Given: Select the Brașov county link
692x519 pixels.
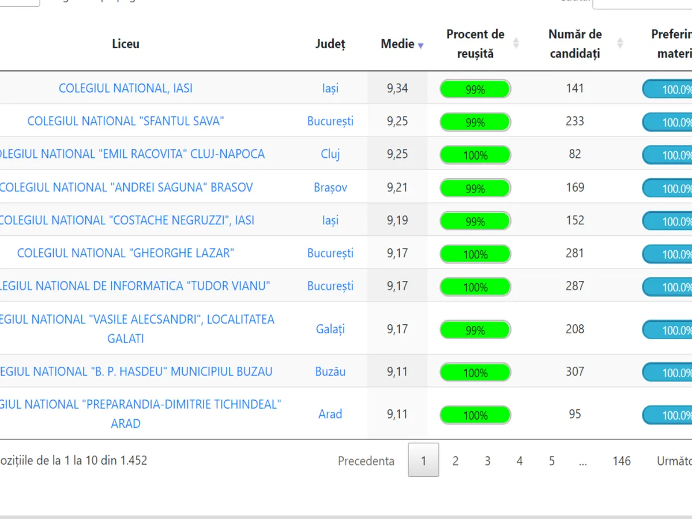Looking at the screenshot, I should tap(330, 187).
